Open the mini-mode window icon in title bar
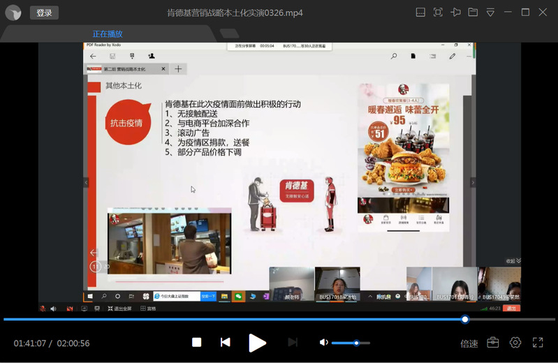 pyautogui.click(x=420, y=13)
